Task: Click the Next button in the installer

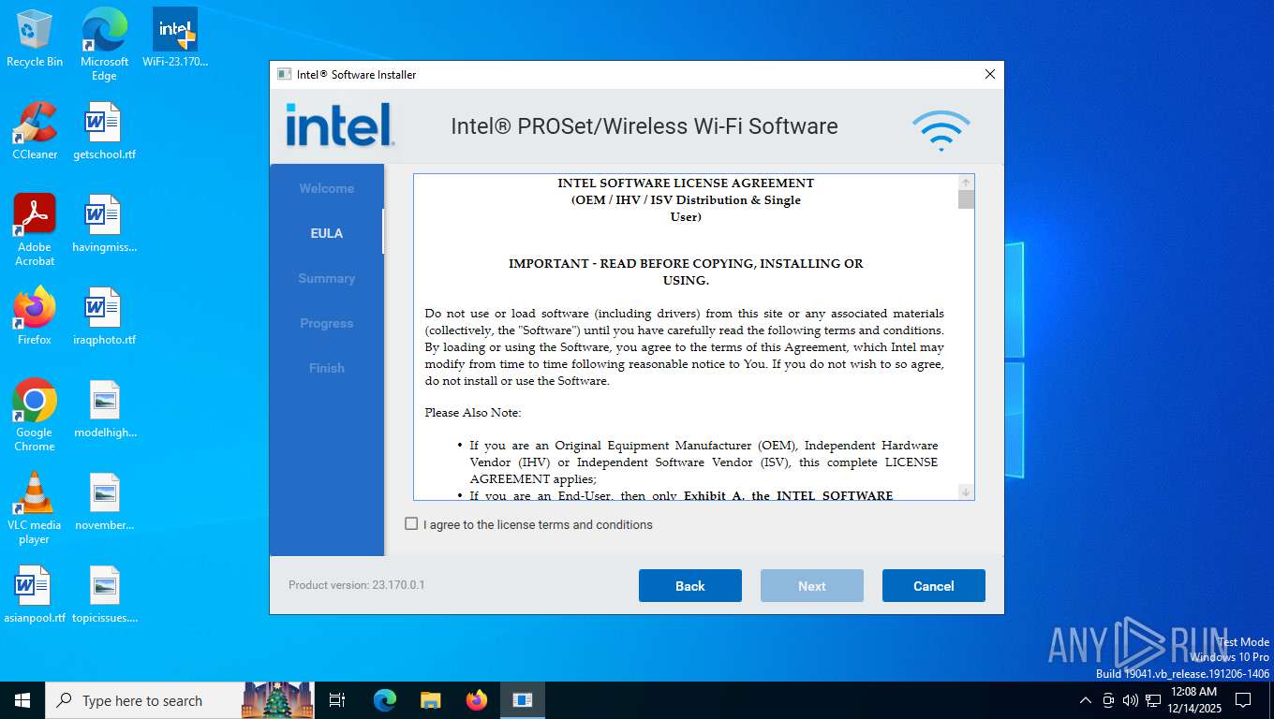Action: point(812,586)
